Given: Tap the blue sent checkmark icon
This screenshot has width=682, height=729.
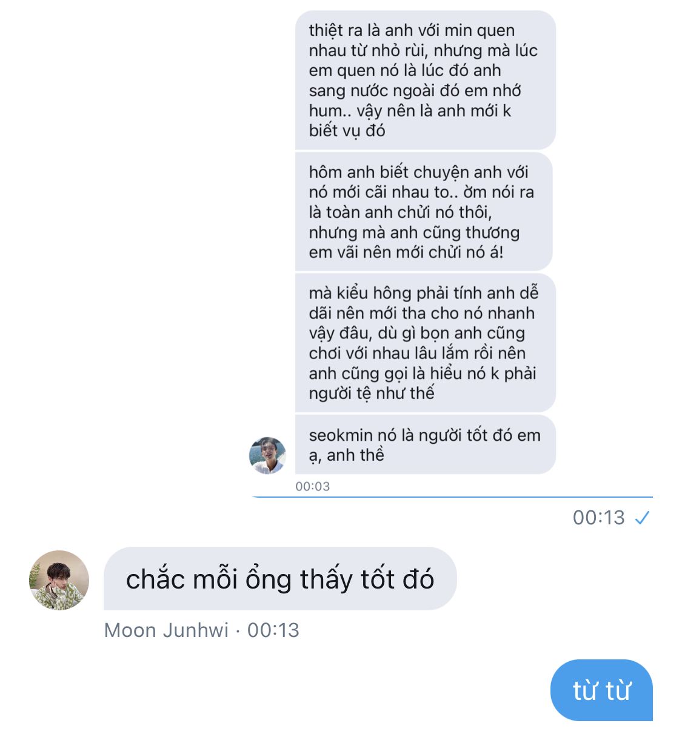Looking at the screenshot, I should 642,518.
